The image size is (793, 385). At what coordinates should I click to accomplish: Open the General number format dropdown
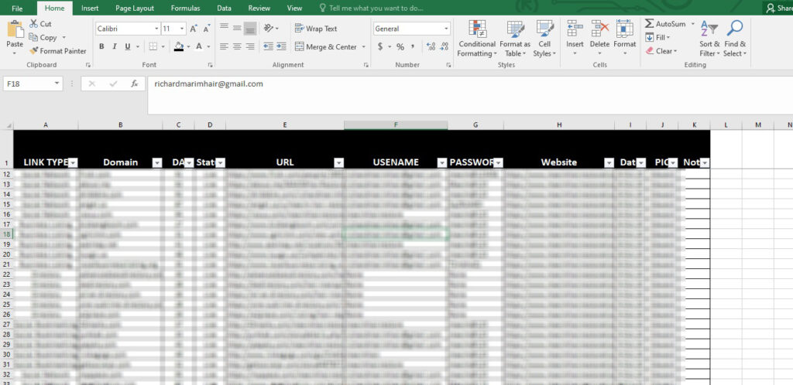[x=446, y=29]
